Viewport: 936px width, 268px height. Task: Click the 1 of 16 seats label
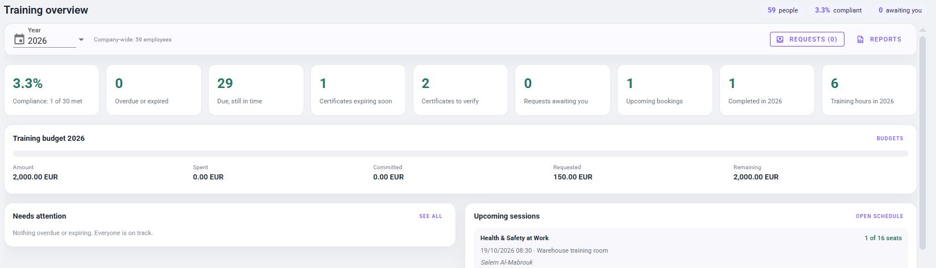click(x=883, y=238)
